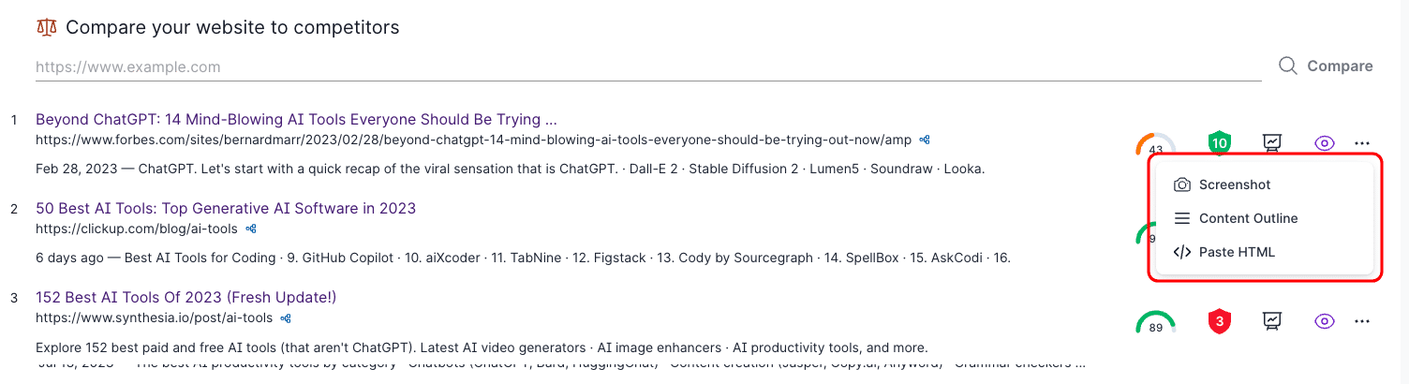Click the link icon beside the synthesia.io URL

tap(286, 318)
